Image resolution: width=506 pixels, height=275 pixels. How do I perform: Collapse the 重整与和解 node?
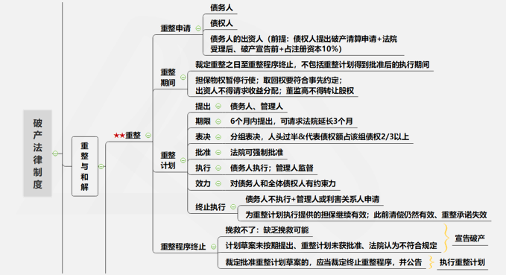101,166
